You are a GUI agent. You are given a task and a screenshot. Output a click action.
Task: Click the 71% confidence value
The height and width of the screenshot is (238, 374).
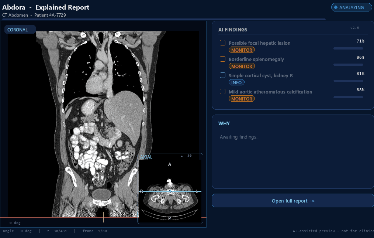coord(360,41)
